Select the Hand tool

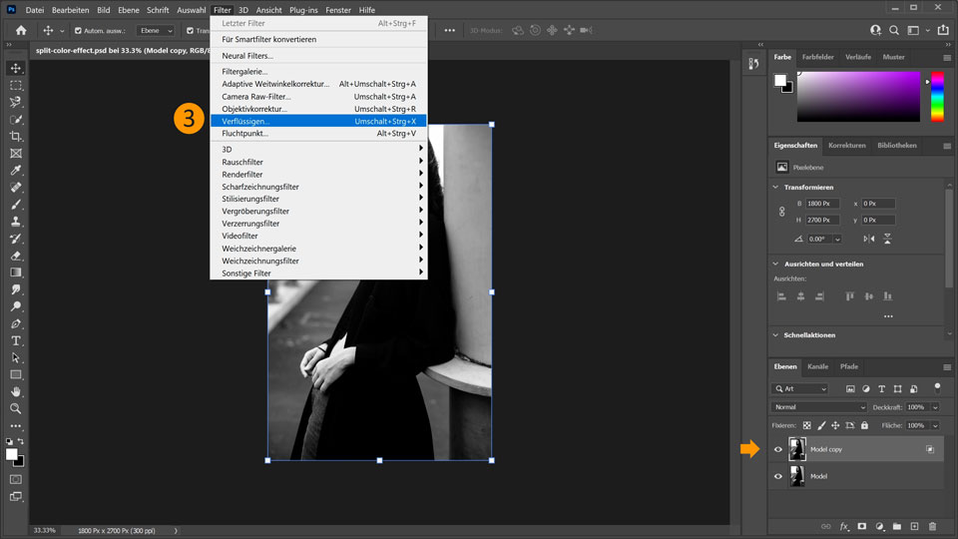point(16,391)
